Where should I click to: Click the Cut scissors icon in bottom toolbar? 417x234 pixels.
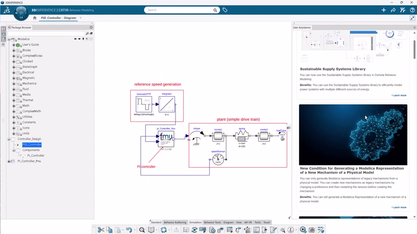tap(101, 230)
